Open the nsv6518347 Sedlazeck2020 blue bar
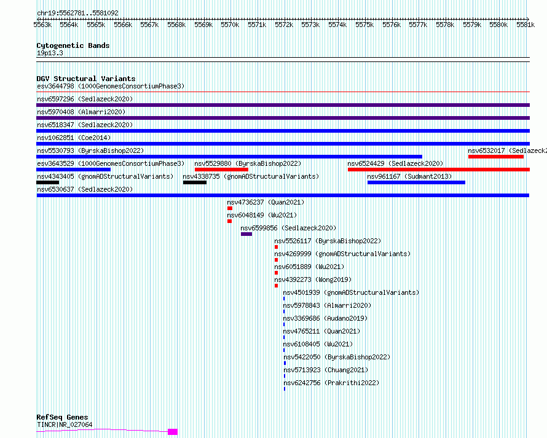This screenshot has height=438, width=547. point(283,131)
